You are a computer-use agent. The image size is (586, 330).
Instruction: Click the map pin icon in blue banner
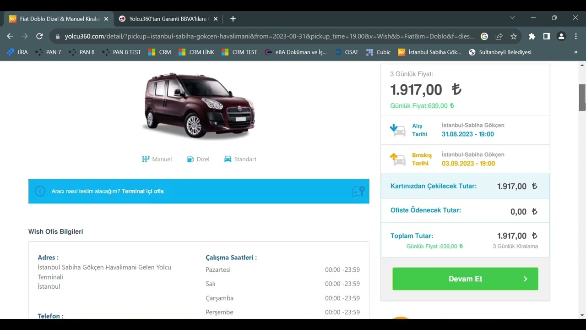(x=358, y=191)
